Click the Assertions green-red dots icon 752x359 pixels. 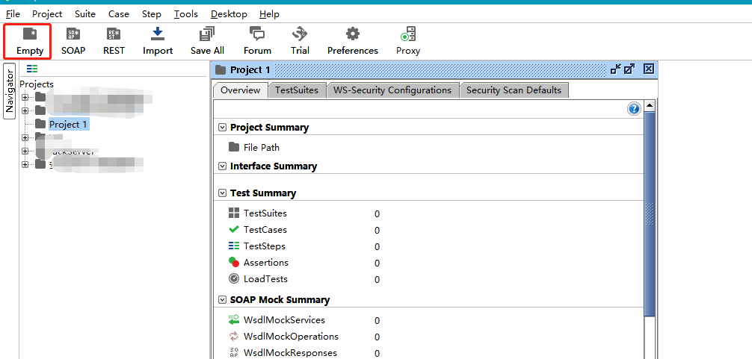point(234,262)
